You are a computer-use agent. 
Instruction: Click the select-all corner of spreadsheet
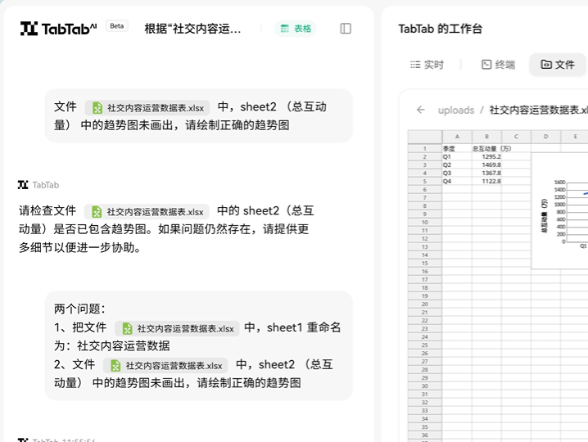coord(425,137)
